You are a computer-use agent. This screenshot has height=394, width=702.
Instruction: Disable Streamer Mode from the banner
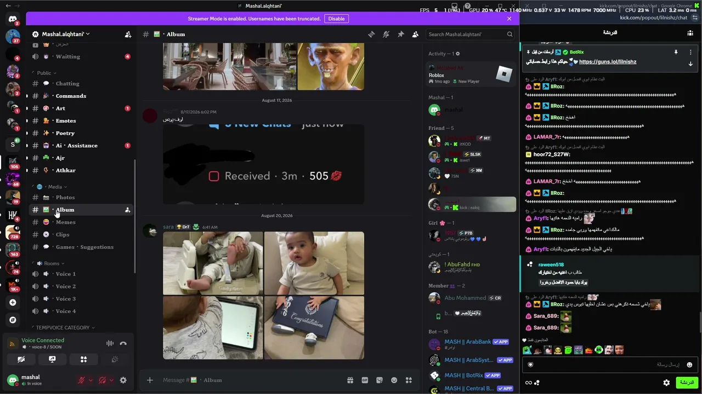pos(336,19)
